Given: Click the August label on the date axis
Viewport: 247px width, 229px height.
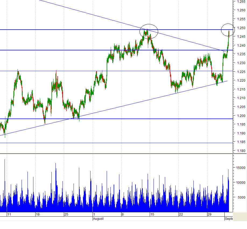Looking at the screenshot, I should click(x=98, y=219).
